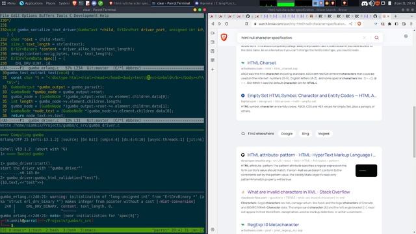Click the green circular panel launcher icon
The image size is (416, 234).
[x=101, y=3]
